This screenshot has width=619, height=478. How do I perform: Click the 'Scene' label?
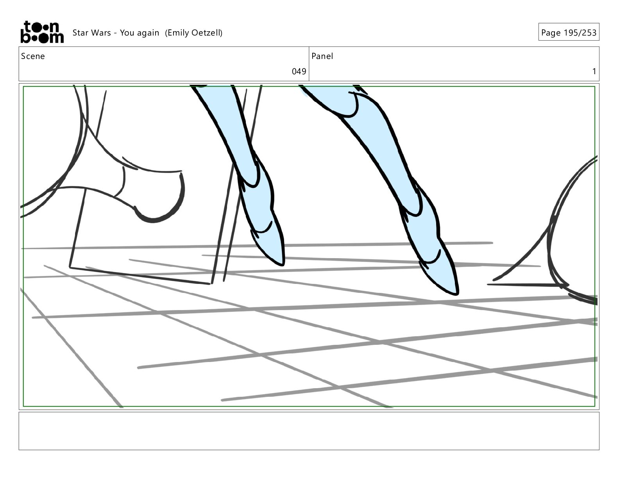pos(33,56)
